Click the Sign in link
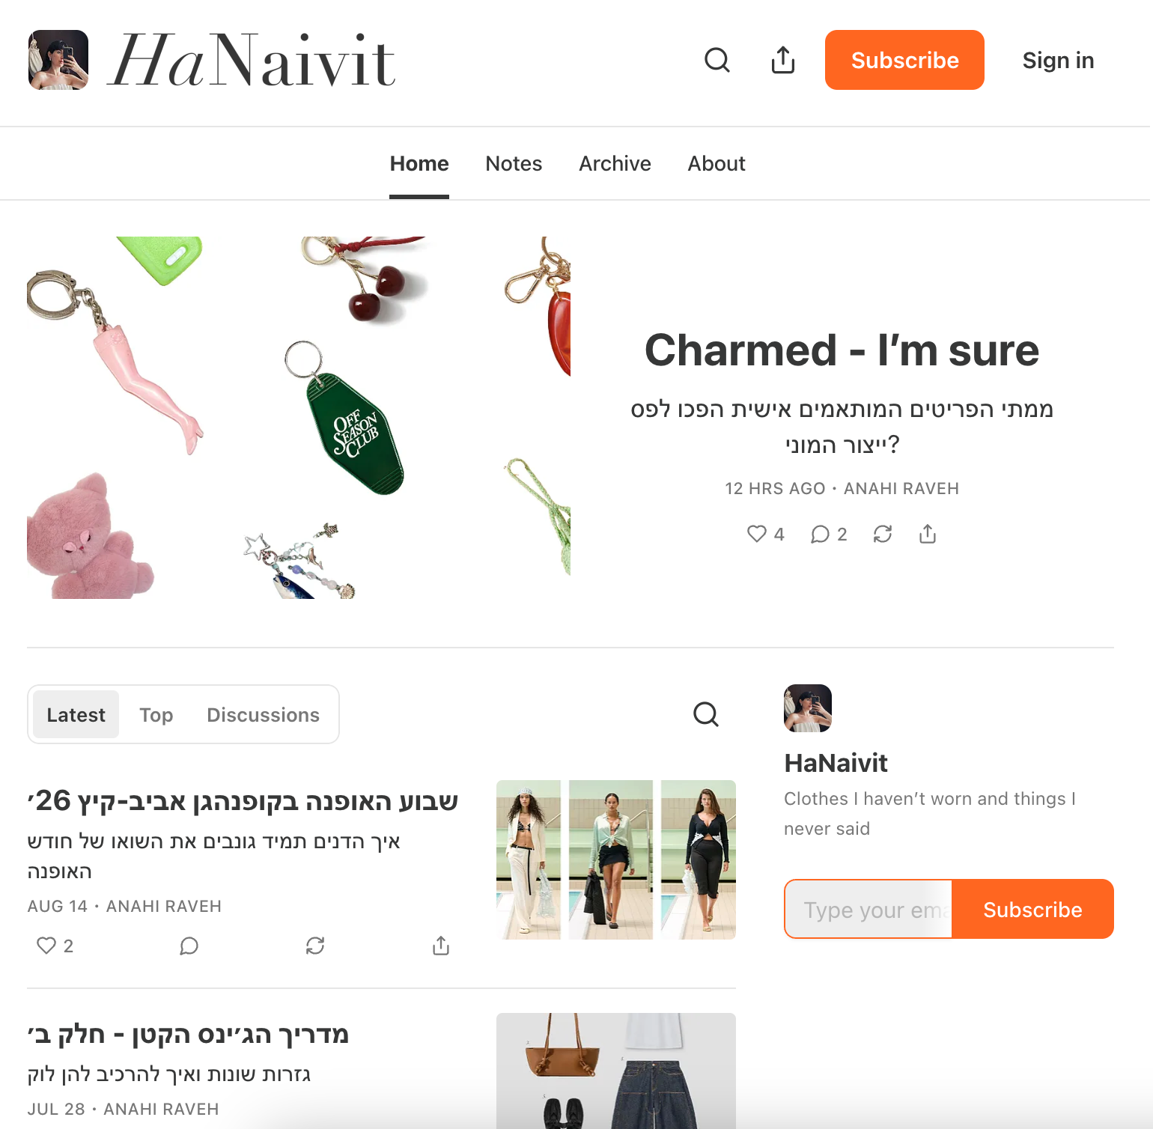The width and height of the screenshot is (1153, 1129). [x=1058, y=60]
